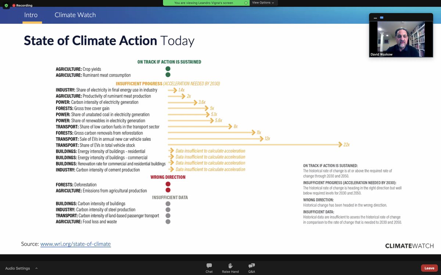Click 'Productivity of ruminant meat production' row
441x275 pixels.
pos(103,96)
